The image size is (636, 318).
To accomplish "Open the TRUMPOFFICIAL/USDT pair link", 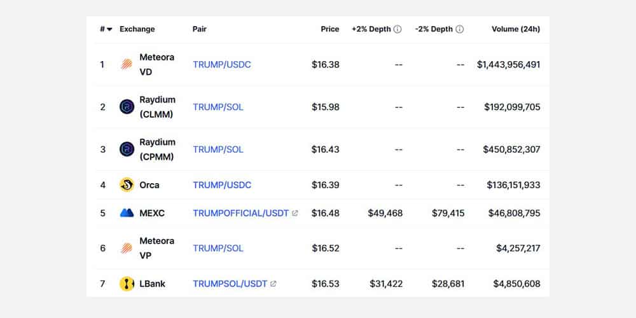I will (x=241, y=213).
